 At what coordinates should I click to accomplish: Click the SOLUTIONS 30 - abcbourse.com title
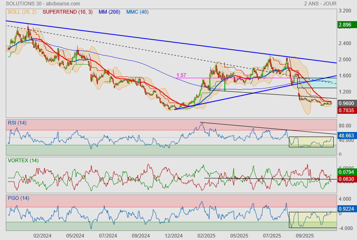[37, 3]
